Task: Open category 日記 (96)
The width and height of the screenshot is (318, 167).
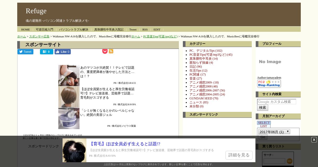Action: 196,67
